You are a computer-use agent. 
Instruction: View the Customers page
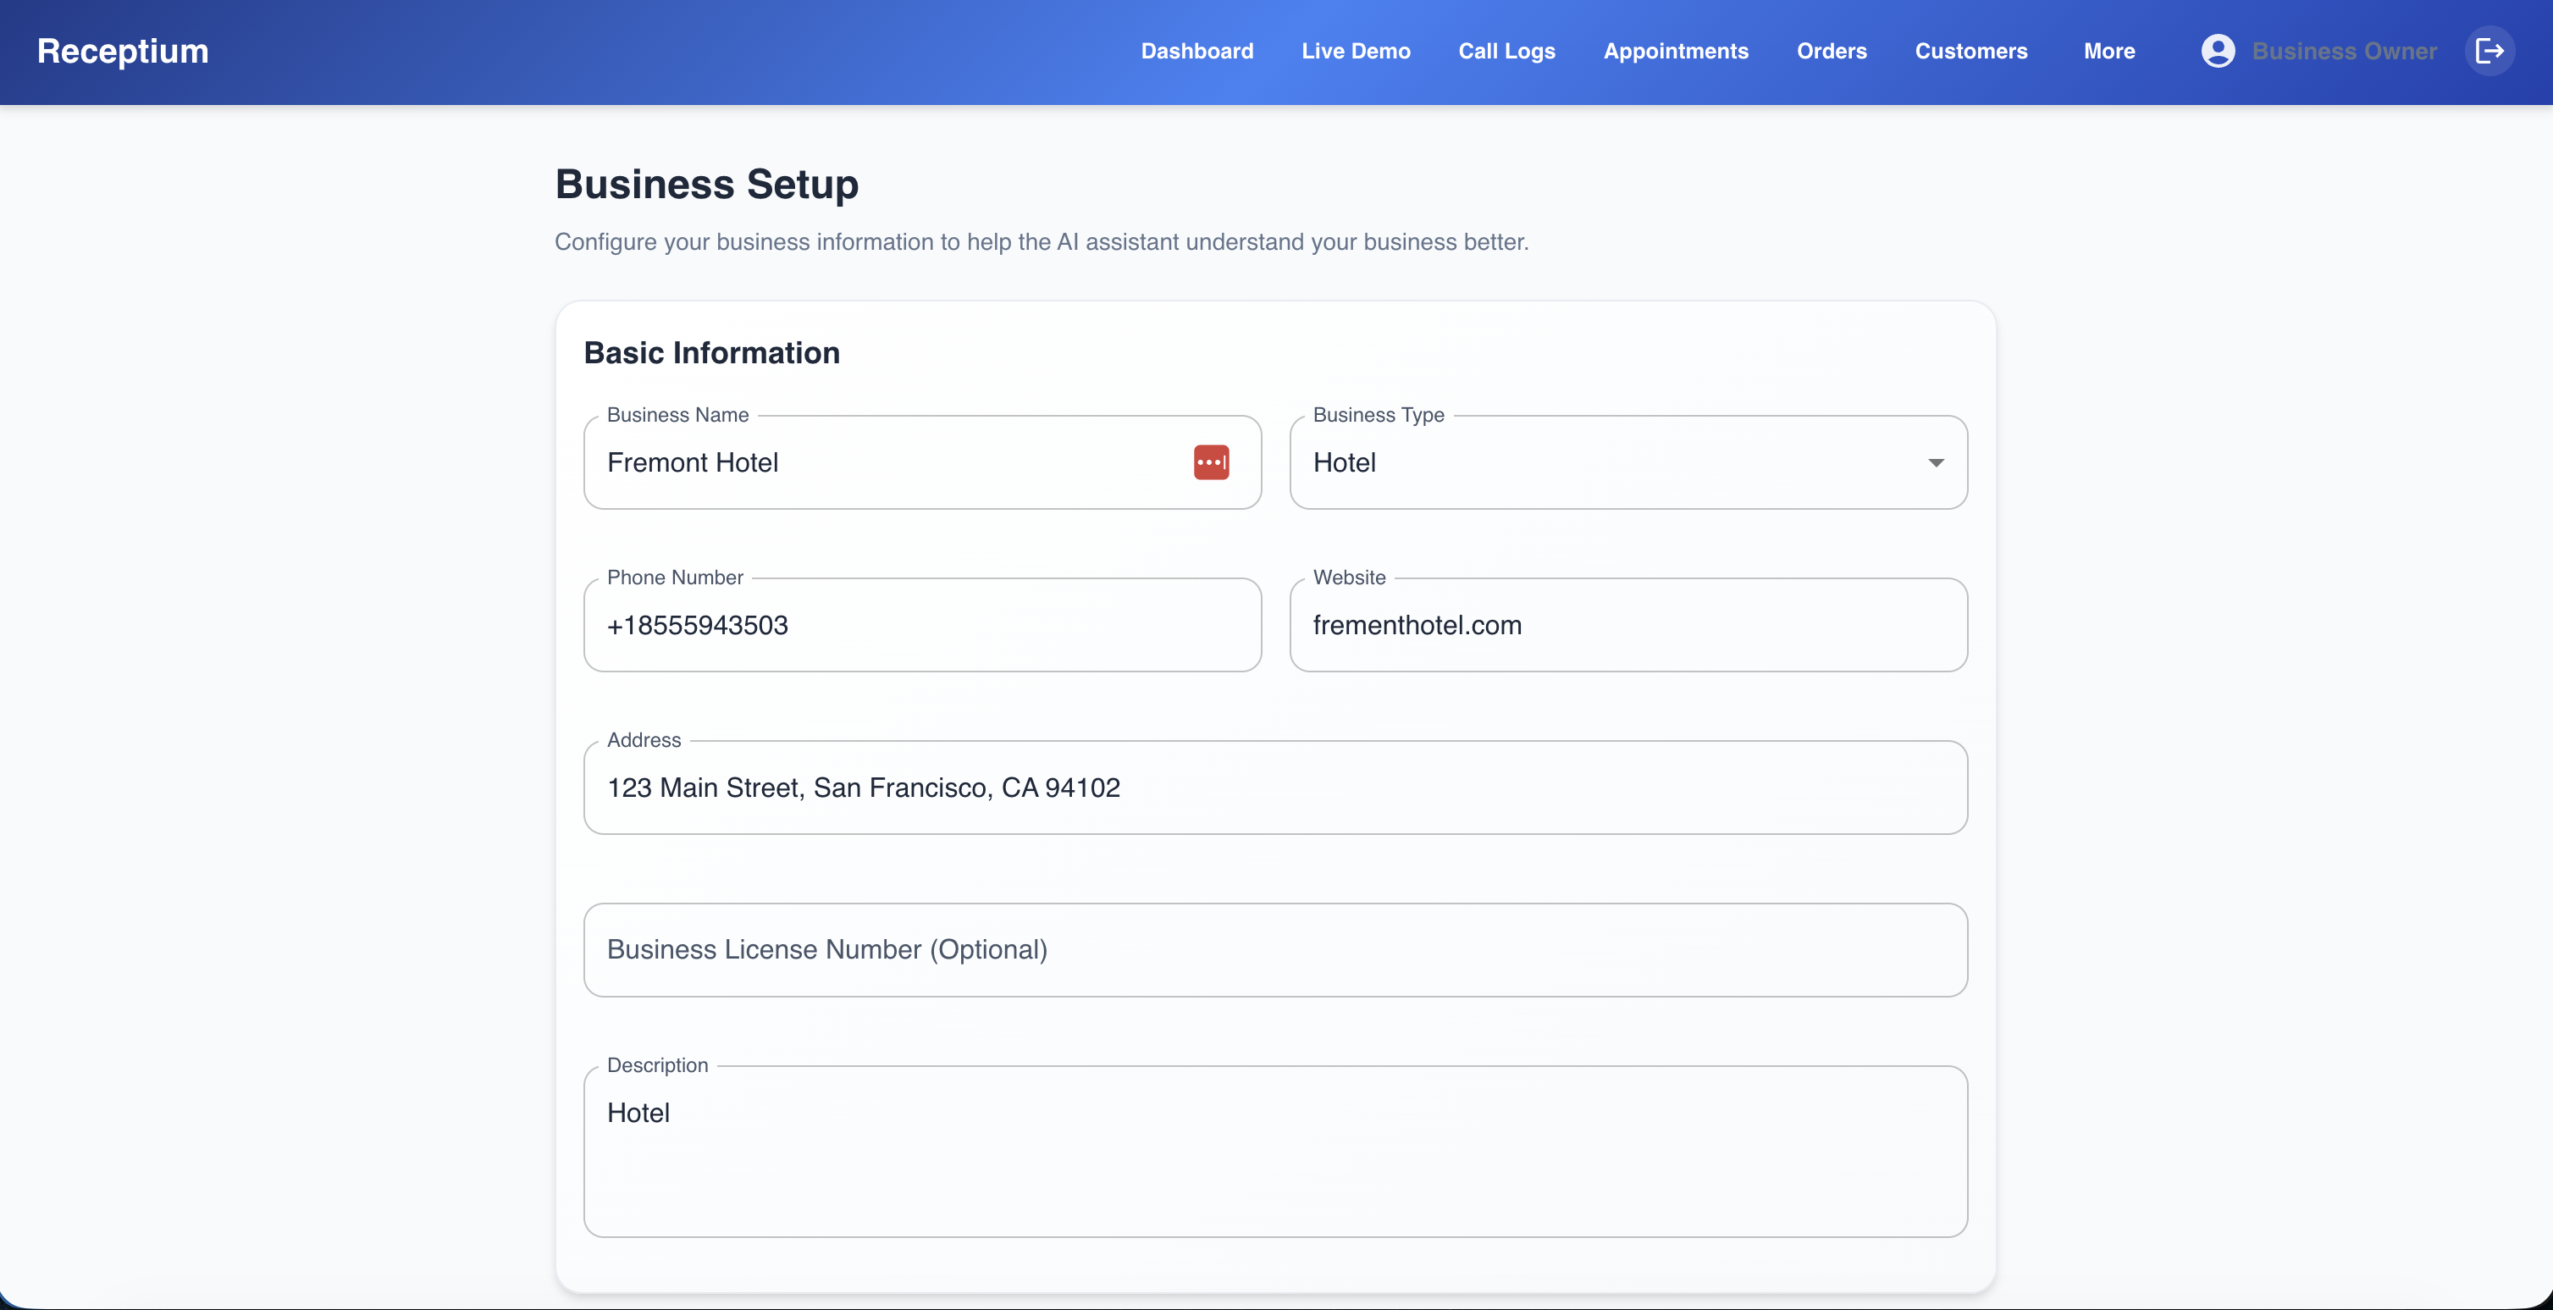click(x=1970, y=51)
